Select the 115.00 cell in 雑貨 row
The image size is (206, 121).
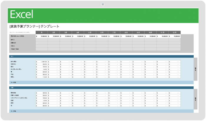click(42, 77)
